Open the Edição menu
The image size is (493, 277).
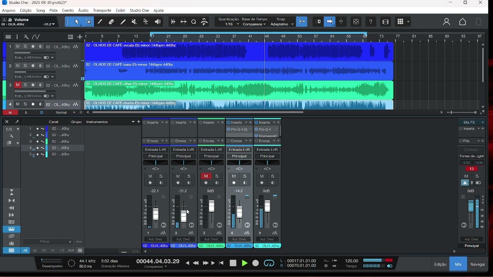click(x=26, y=10)
